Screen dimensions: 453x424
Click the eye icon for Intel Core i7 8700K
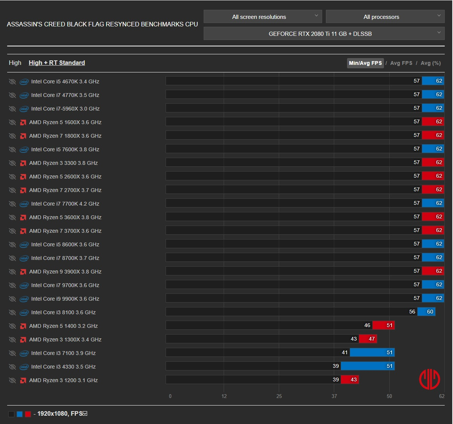point(12,258)
